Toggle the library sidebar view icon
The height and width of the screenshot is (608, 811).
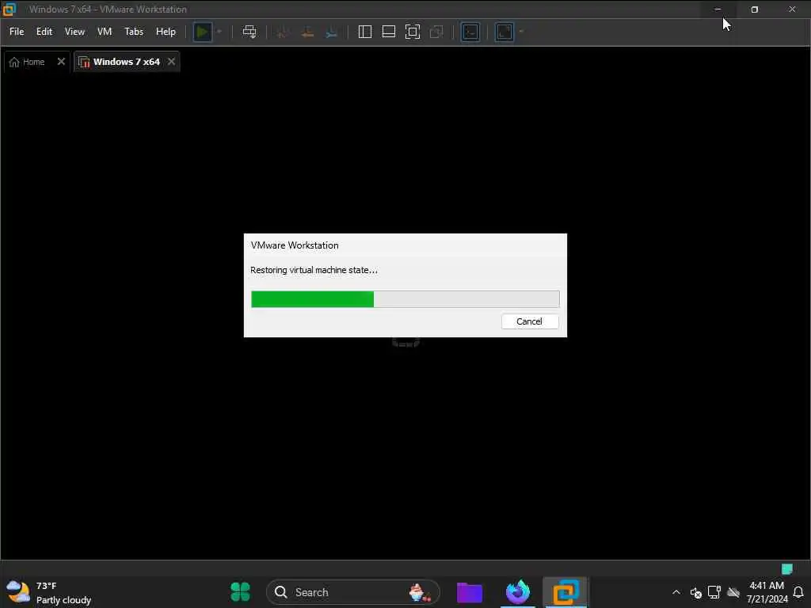point(364,32)
